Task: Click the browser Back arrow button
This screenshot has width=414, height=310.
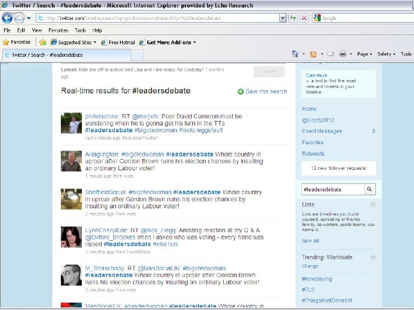Action: [x=7, y=18]
